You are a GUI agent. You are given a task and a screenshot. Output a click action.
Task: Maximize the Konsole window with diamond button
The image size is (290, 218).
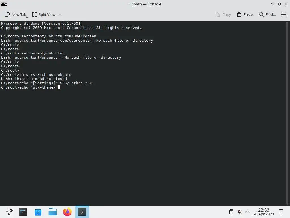280,4
